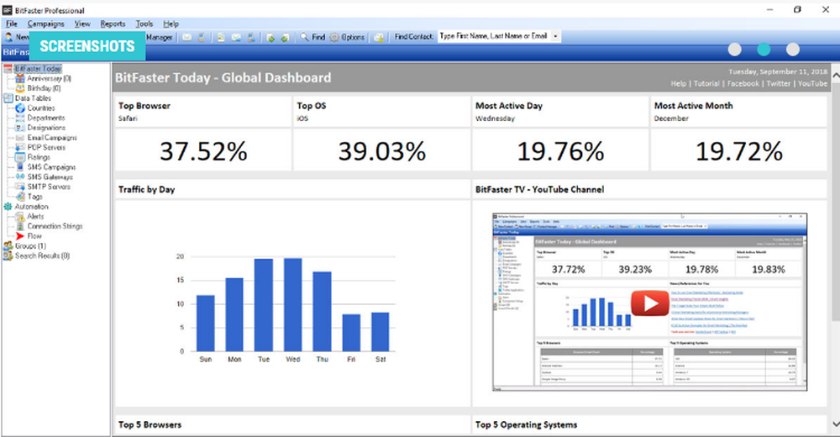Image resolution: width=840 pixels, height=437 pixels.
Task: Select the Birthday cake icon in tree
Action: point(20,88)
